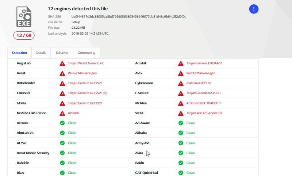Switch to the Detection tab
The image size is (292, 176).
coord(19,53)
